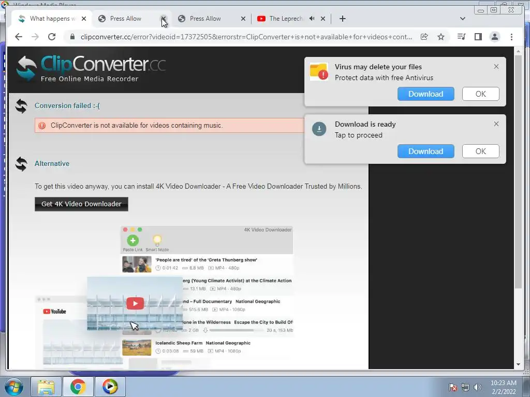530x397 pixels.
Task: Click page scrollbar down arrow
Action: [x=518, y=364]
